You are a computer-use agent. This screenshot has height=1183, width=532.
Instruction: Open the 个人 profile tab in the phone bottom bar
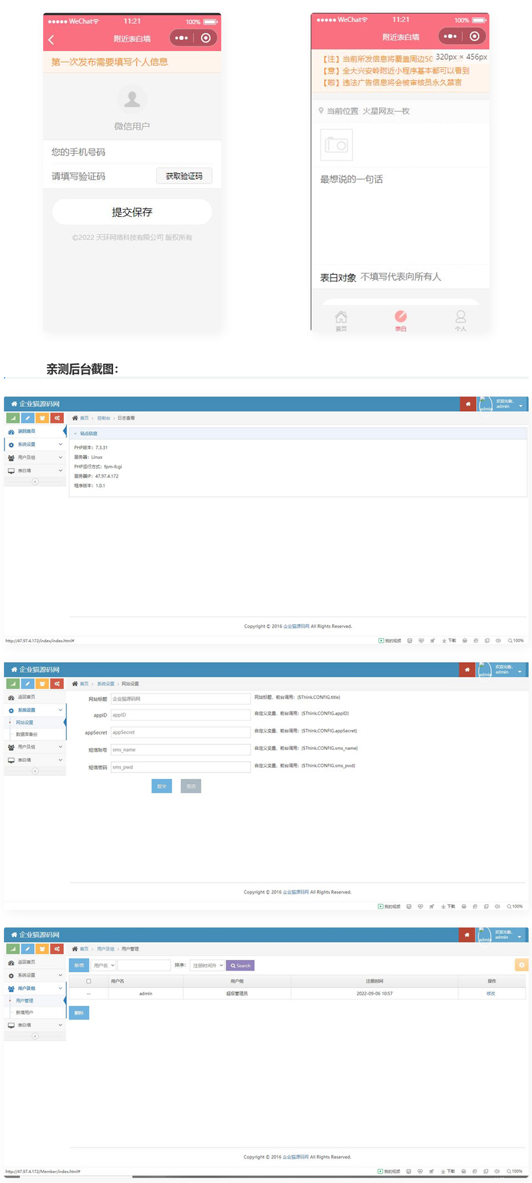pyautogui.click(x=460, y=320)
